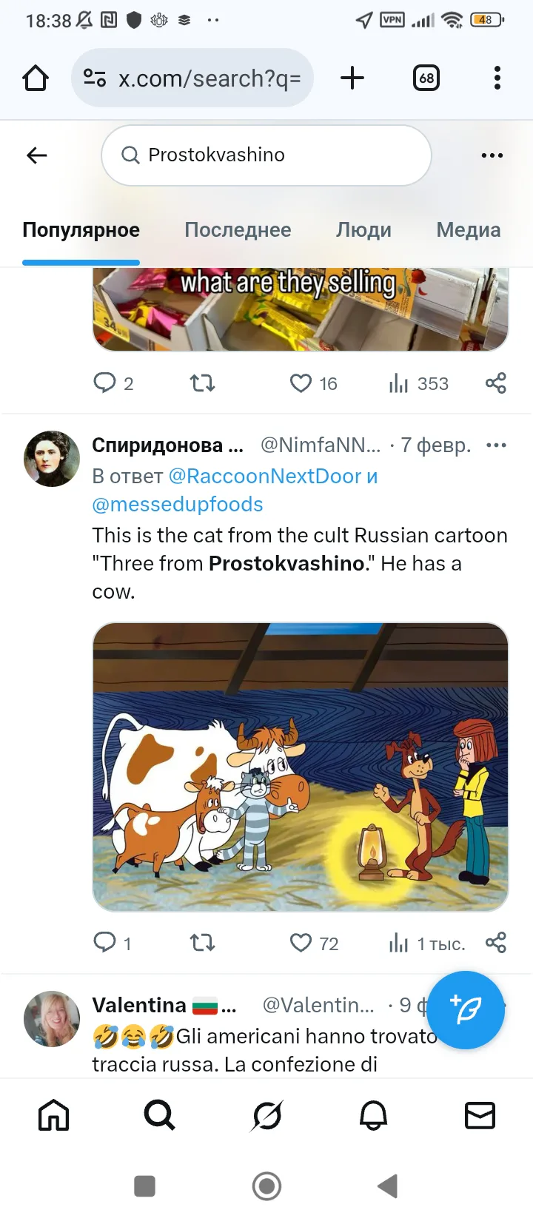Compose new post with floating button
The width and height of the screenshot is (533, 1221).
pos(466,1010)
